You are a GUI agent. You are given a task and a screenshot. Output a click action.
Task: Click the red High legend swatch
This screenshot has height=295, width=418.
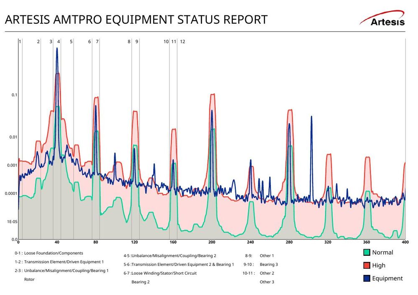(367, 265)
